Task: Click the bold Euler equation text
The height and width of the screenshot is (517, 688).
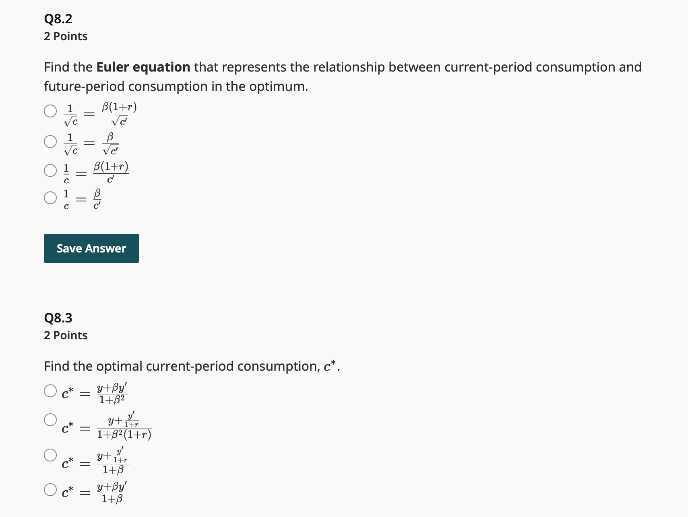Action: pyautogui.click(x=143, y=67)
